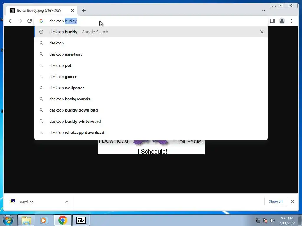
Task: Click 'Show all' downloads
Action: tap(276, 202)
